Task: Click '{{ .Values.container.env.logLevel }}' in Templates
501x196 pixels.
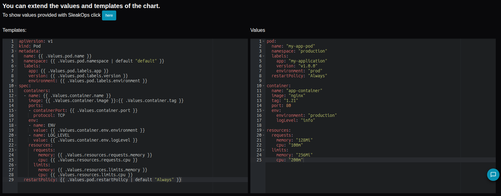Action: [94, 140]
